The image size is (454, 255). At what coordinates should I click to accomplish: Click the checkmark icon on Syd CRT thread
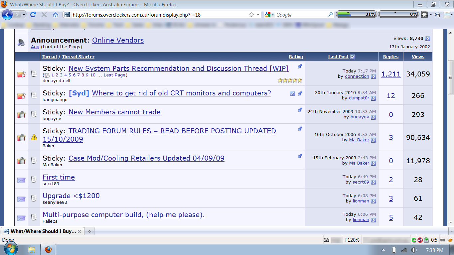pyautogui.click(x=292, y=94)
